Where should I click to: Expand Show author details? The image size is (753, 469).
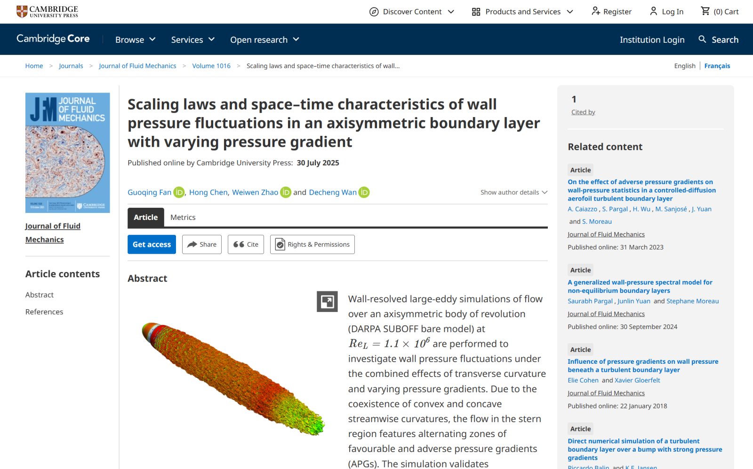(513, 192)
